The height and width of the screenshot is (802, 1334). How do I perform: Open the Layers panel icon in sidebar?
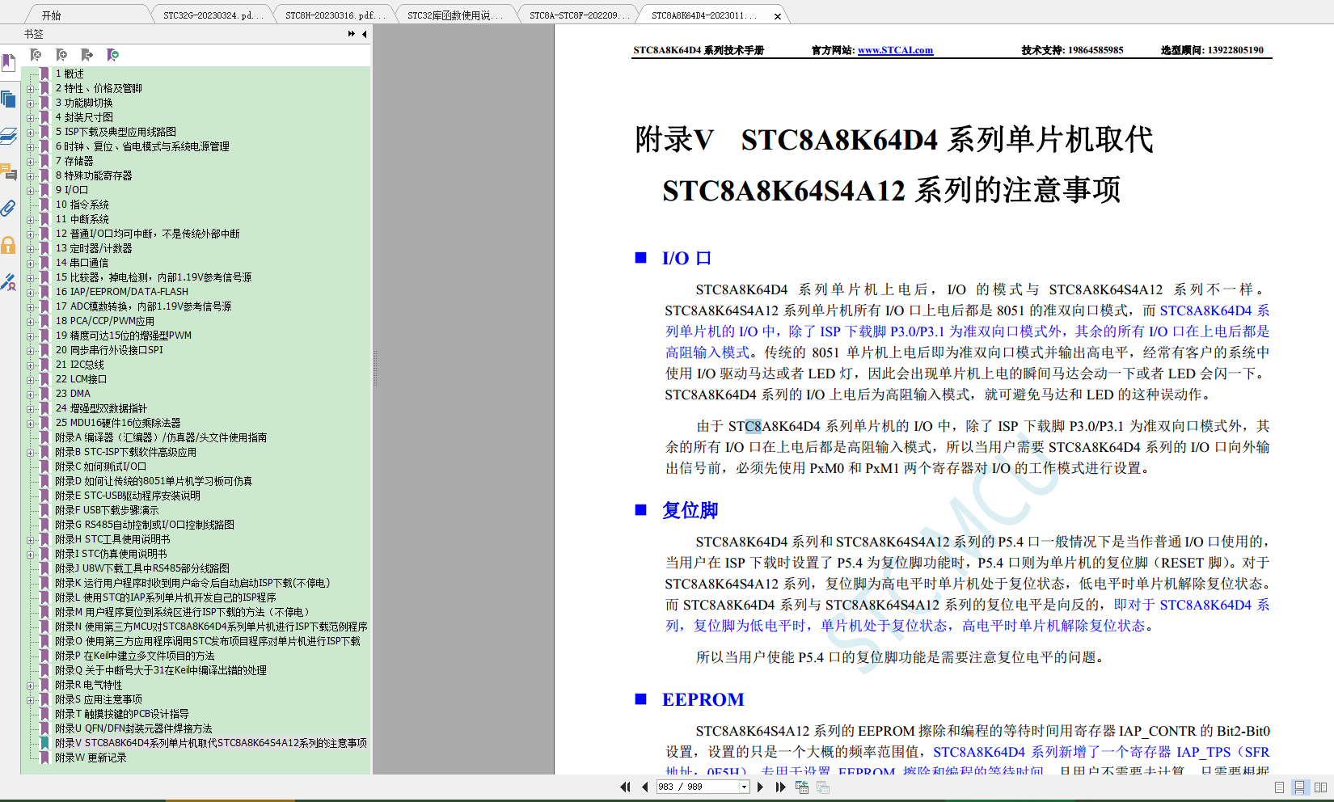(x=8, y=136)
